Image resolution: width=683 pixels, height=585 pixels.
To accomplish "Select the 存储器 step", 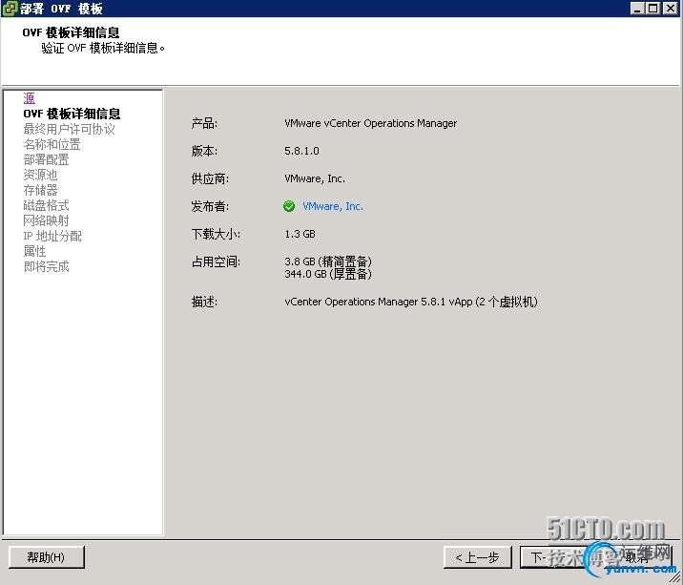I will click(40, 190).
